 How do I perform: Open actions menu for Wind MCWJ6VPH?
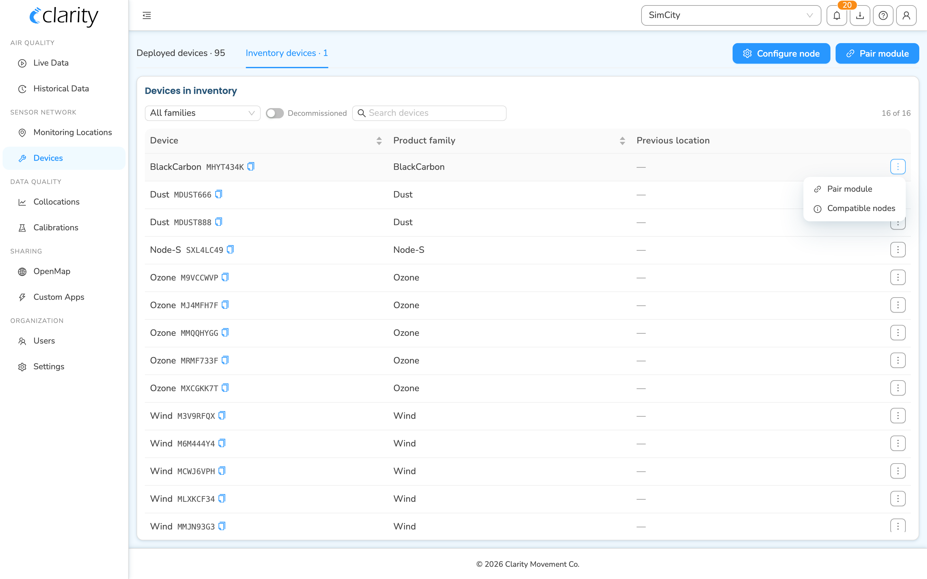tap(898, 471)
